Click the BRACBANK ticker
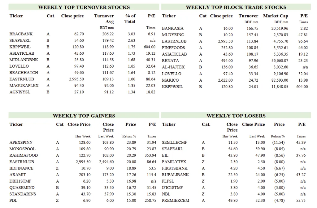Screen dimensions: 317x208 21,34
